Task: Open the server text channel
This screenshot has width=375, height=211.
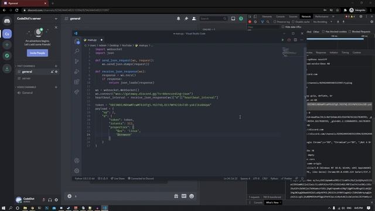Action: point(37,79)
